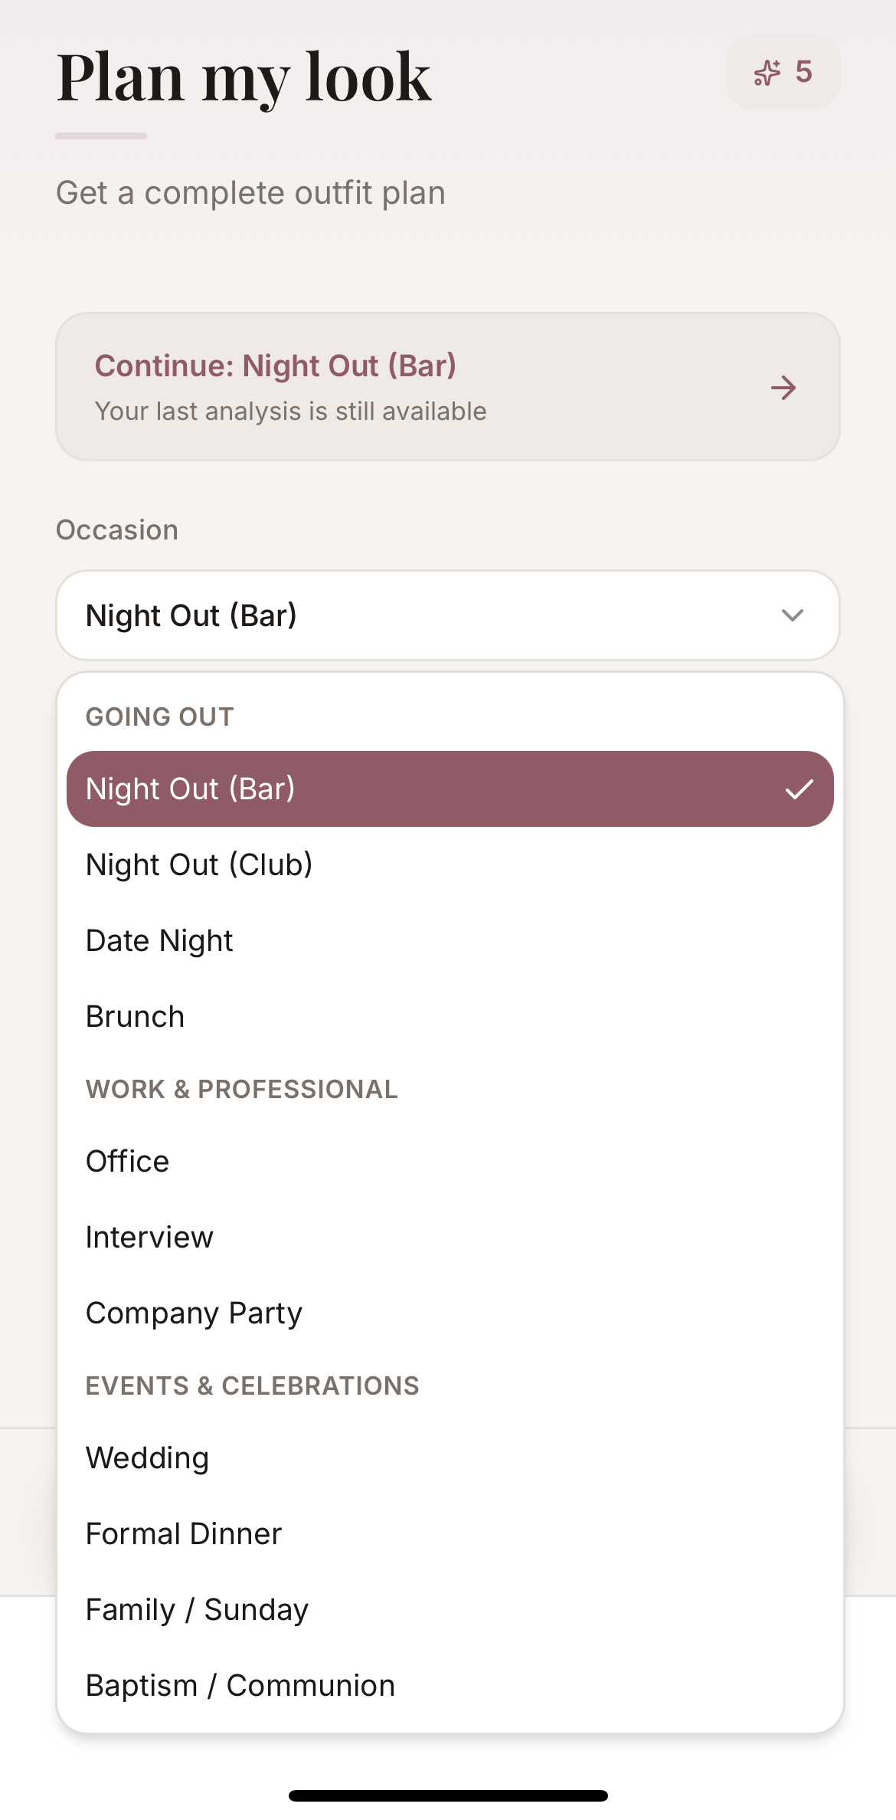Pick Brunch as the occasion

click(x=135, y=1015)
